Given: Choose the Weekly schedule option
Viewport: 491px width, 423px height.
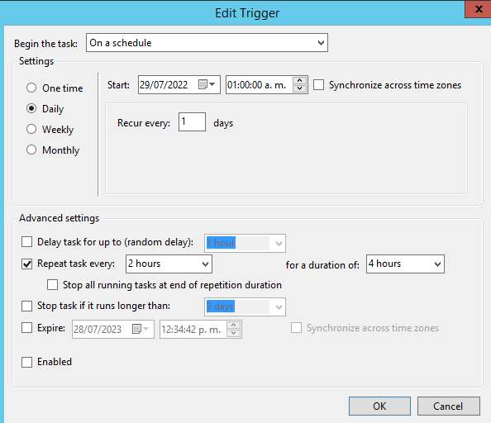Looking at the screenshot, I should (x=31, y=129).
